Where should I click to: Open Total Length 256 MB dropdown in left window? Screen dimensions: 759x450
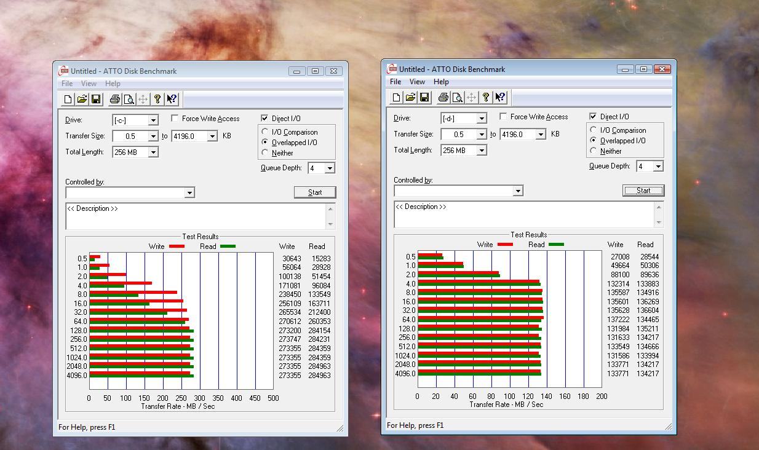coord(153,152)
